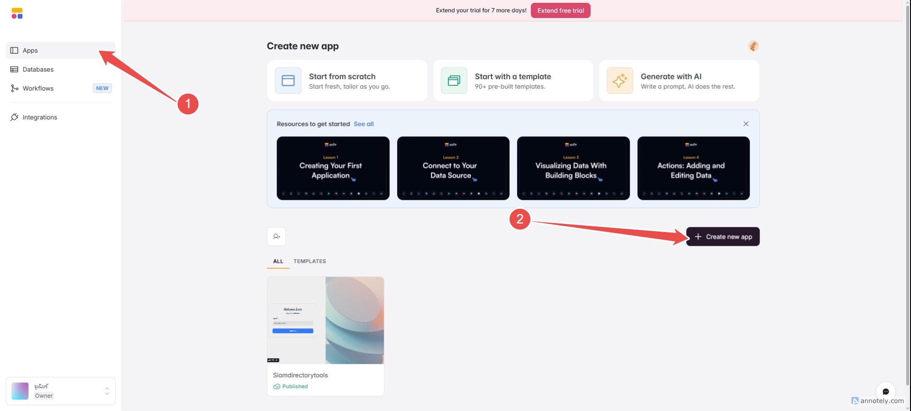Screen dimensions: 911x411
Task: Follow the See all resources link
Action: coord(363,124)
